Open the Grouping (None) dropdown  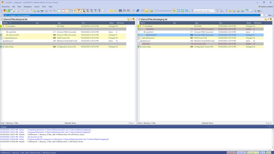163,11
